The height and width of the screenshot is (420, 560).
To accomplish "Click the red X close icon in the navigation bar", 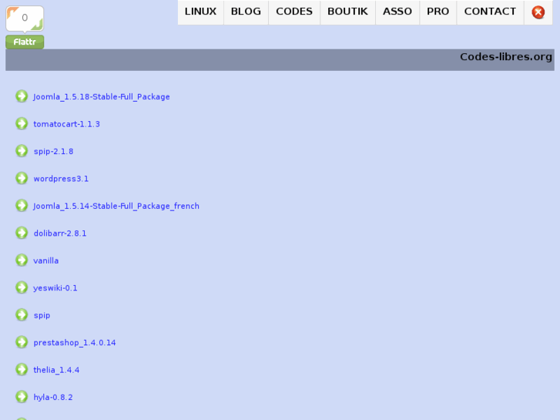I will coord(538,12).
